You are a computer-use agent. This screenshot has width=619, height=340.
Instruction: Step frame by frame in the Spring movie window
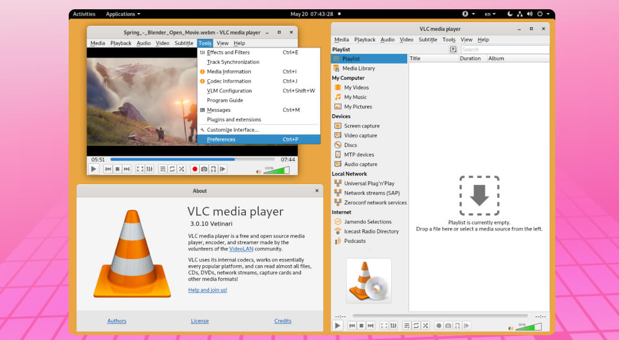[x=223, y=169]
